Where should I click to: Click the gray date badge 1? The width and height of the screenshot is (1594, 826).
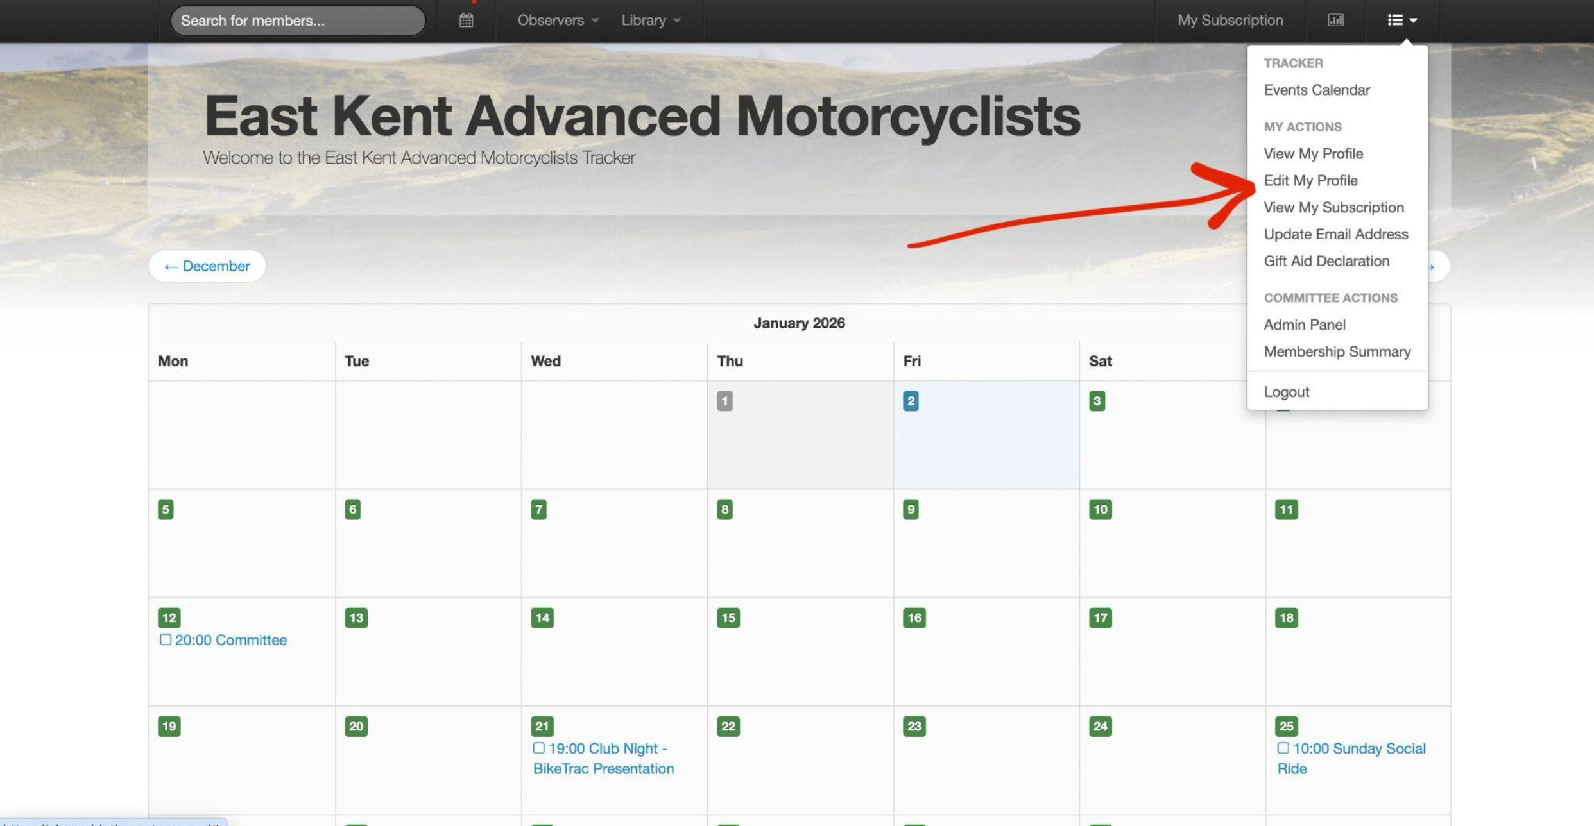(724, 401)
